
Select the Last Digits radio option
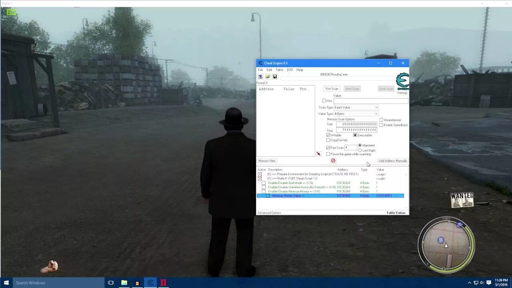point(360,150)
